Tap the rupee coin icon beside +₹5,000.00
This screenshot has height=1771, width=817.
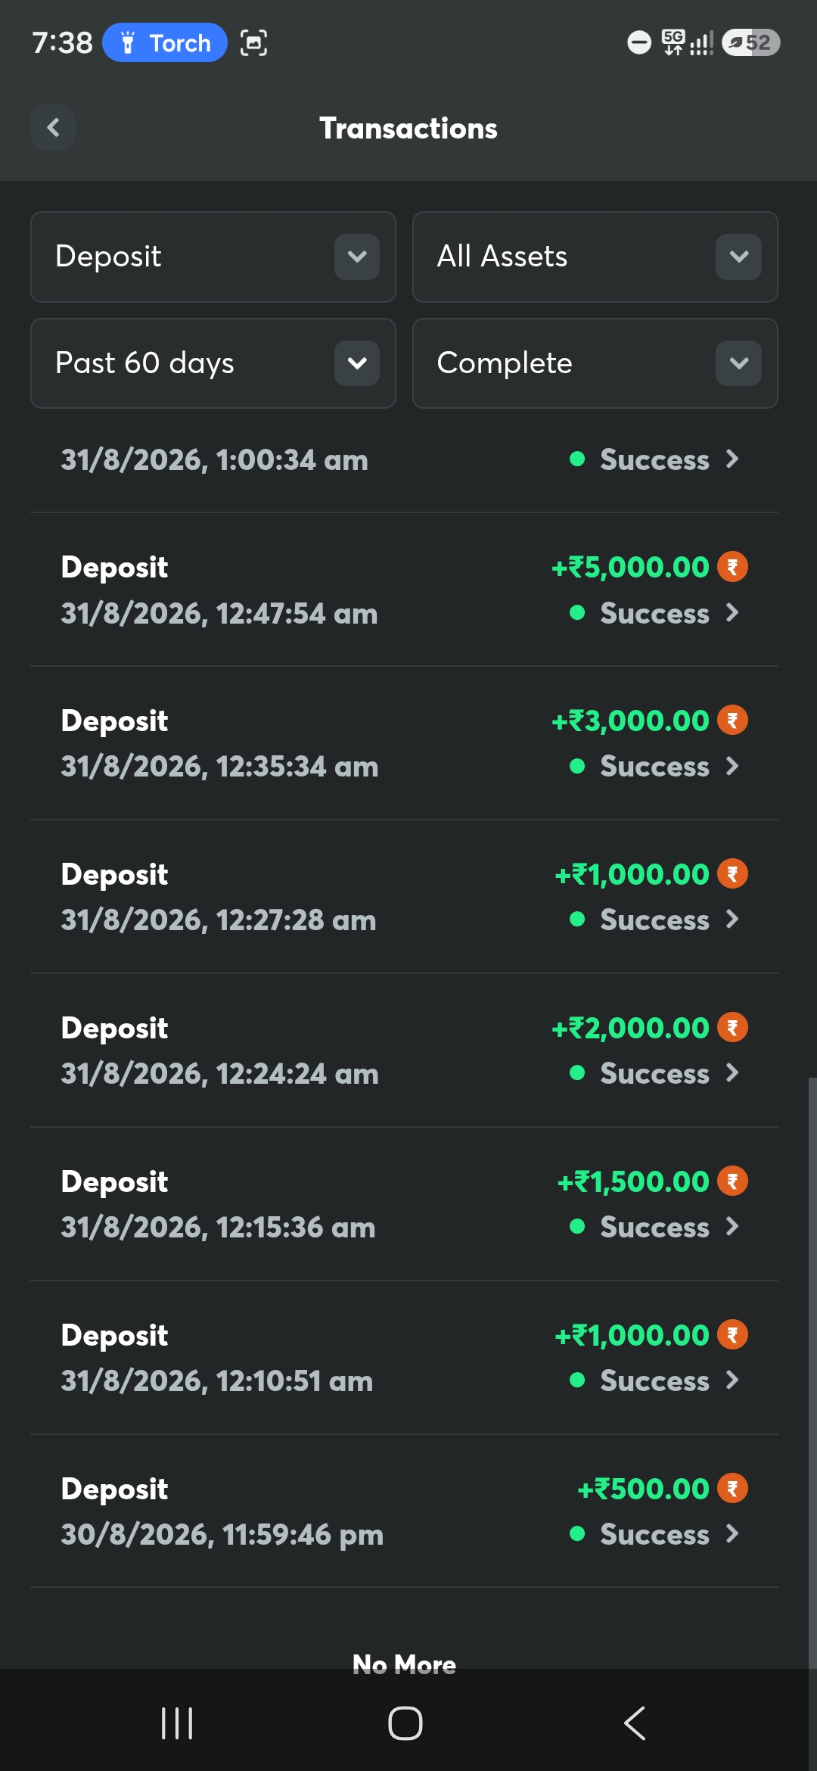732,567
